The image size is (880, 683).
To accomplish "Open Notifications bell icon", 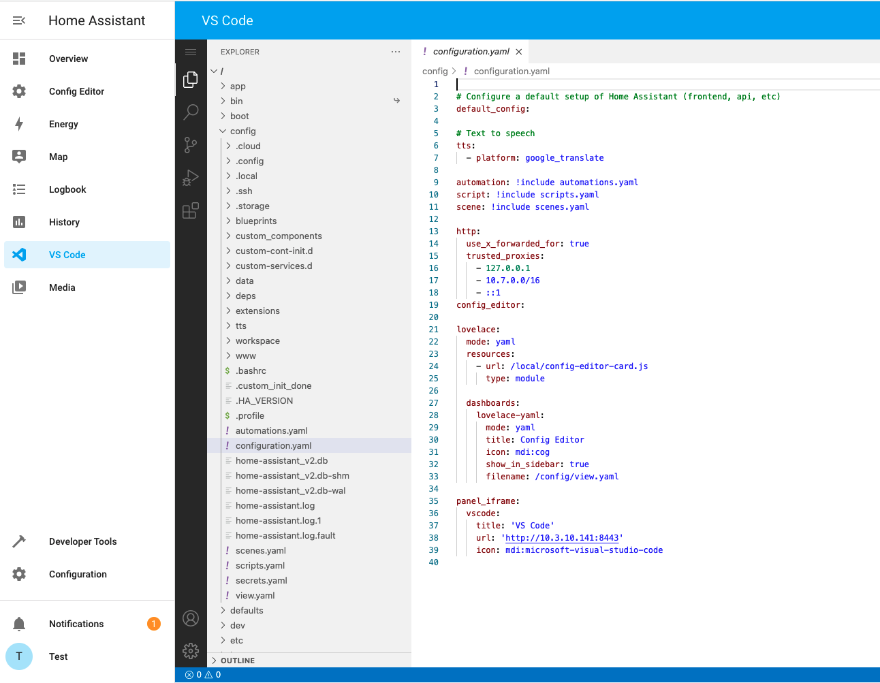I will pos(19,624).
